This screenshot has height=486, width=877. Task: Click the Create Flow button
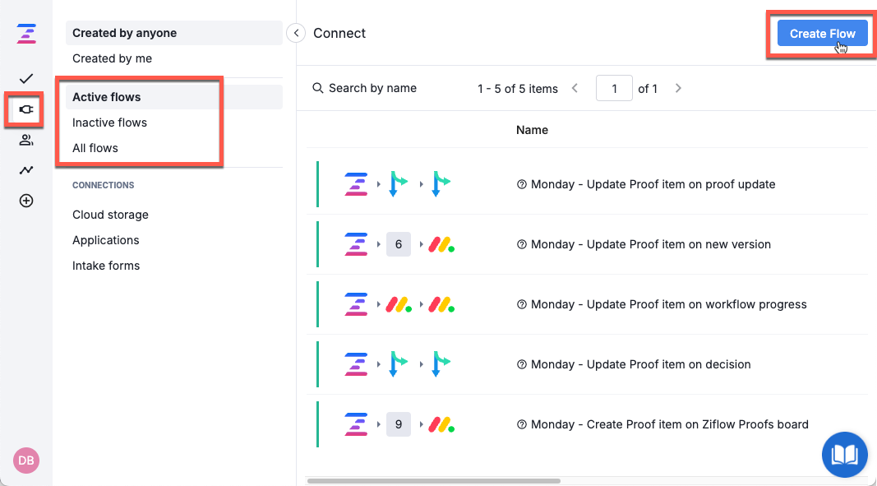tap(822, 34)
